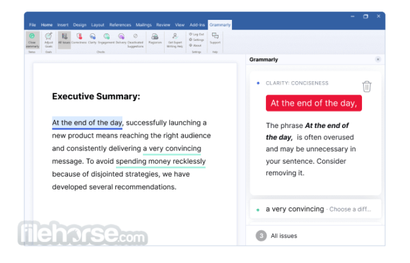Dismiss suggestion with the trash icon

pyautogui.click(x=366, y=86)
